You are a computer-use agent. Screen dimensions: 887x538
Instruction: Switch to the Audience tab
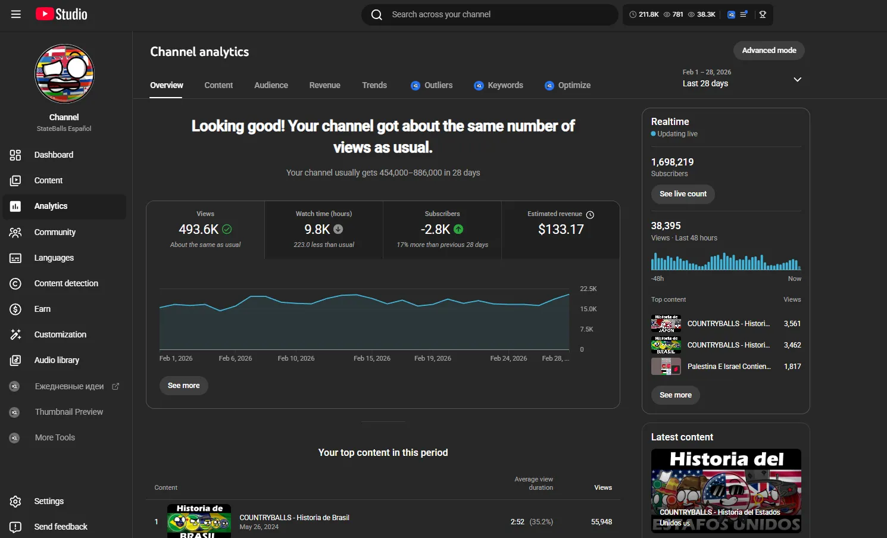pos(271,85)
